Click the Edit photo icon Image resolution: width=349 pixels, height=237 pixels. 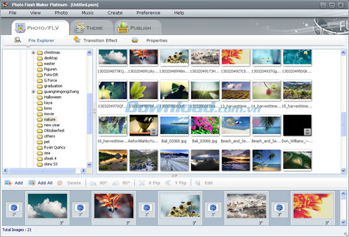tap(197, 183)
